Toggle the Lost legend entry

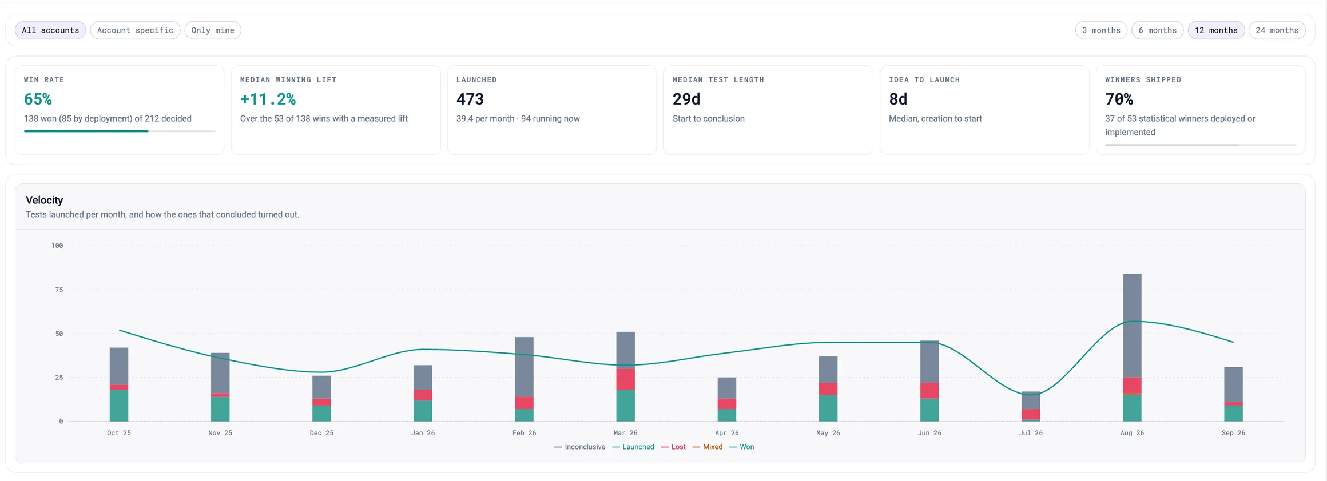click(x=673, y=447)
